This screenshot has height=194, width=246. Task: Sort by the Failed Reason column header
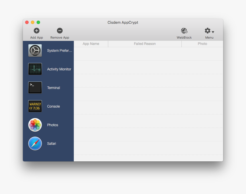pos(145,44)
